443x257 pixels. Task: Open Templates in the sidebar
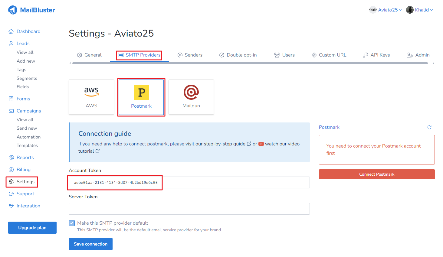pos(27,145)
